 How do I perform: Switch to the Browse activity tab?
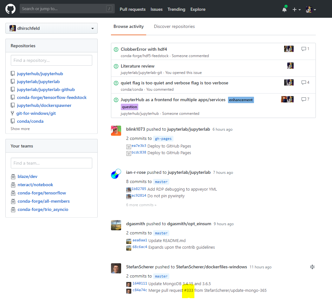tap(128, 26)
